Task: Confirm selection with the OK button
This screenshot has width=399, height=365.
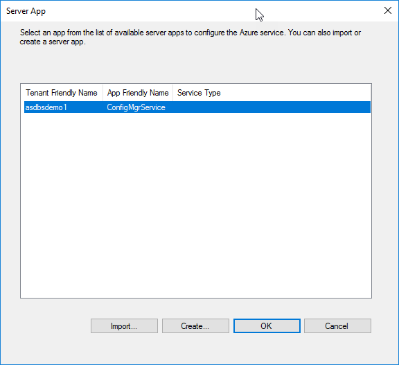Action: (x=267, y=326)
